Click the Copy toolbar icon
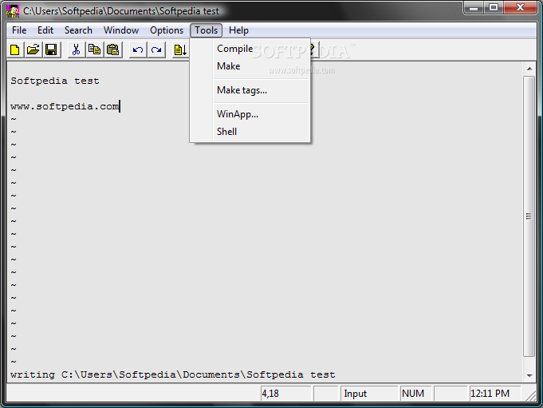543x408 pixels. [95, 50]
